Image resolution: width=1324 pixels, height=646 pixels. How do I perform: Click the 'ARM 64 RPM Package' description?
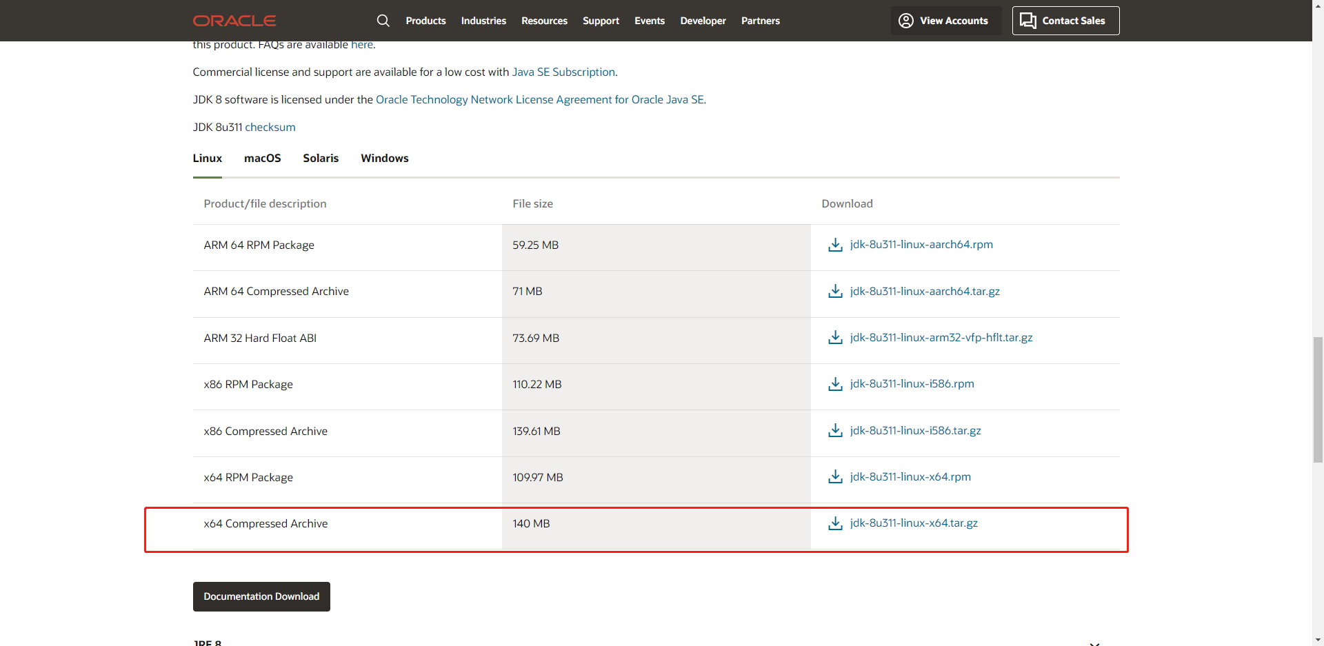[x=259, y=245]
